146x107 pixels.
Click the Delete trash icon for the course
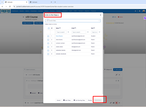[120, 17]
